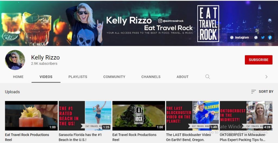View the ABOUT tab
Viewport: 278px width, 143px height.
coord(182,77)
